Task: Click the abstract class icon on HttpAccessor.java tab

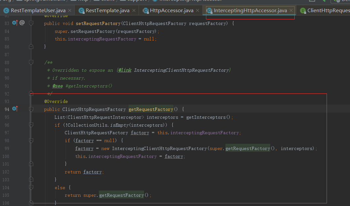Action: (x=146, y=11)
